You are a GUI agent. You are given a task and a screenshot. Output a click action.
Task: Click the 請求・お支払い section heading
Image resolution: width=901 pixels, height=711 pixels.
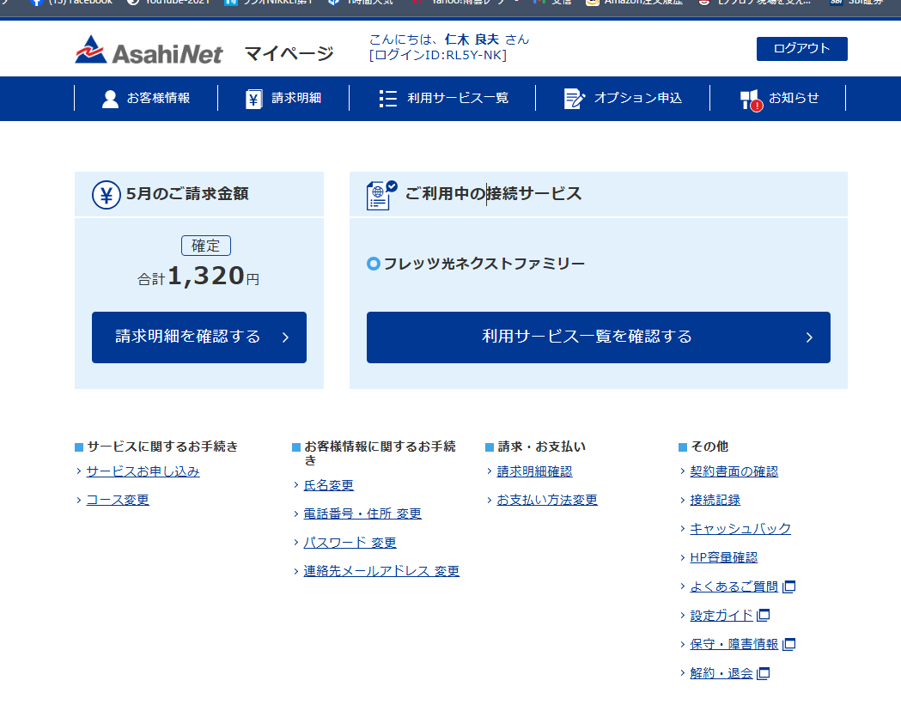542,447
